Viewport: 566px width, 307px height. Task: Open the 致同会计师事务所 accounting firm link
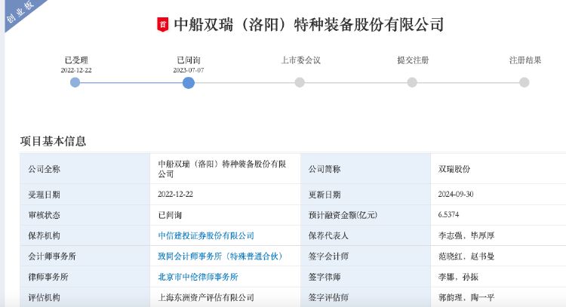click(220, 256)
